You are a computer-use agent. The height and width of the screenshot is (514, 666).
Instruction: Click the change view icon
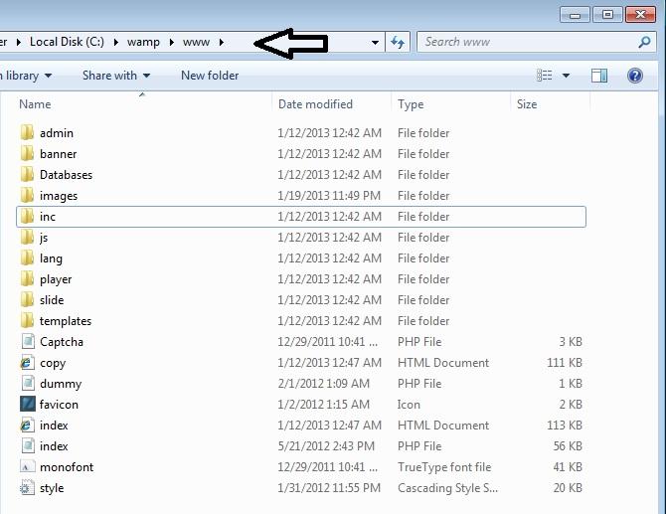545,76
